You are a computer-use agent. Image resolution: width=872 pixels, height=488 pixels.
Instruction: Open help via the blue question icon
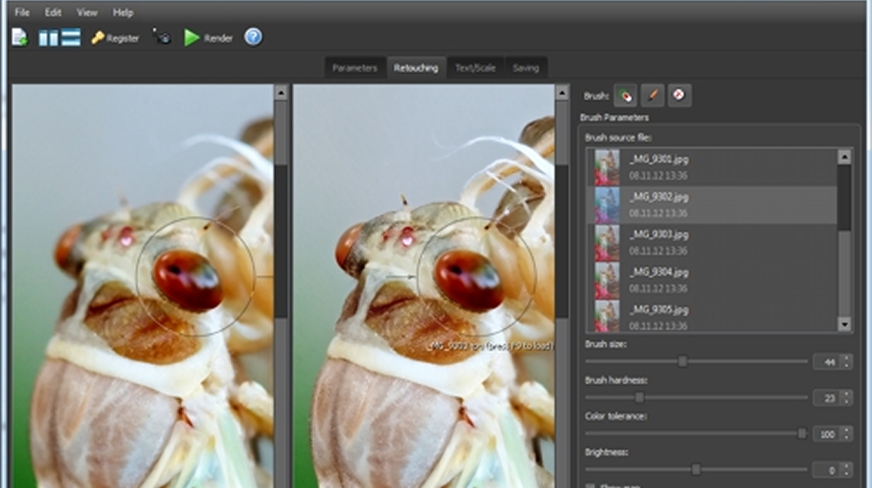coord(253,37)
